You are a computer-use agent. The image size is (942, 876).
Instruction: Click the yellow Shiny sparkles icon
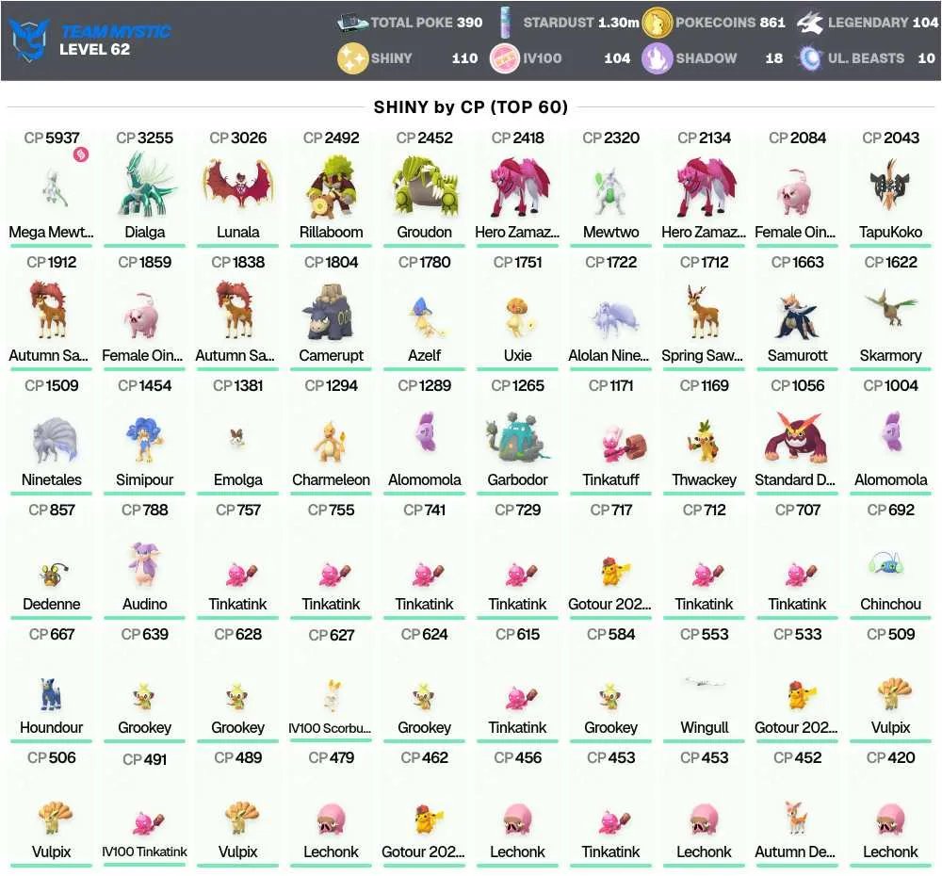(x=352, y=58)
